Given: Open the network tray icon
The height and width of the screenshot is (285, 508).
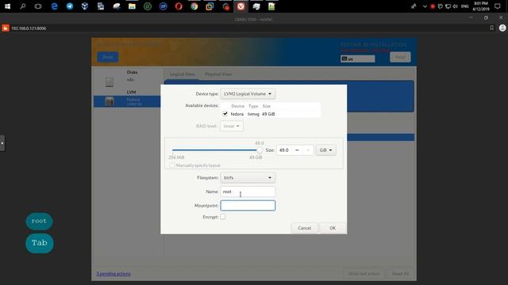Looking at the screenshot, I should [x=448, y=6].
